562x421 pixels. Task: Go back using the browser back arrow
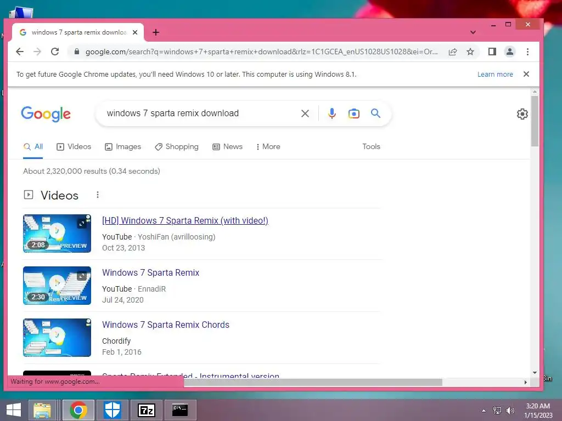(x=20, y=52)
